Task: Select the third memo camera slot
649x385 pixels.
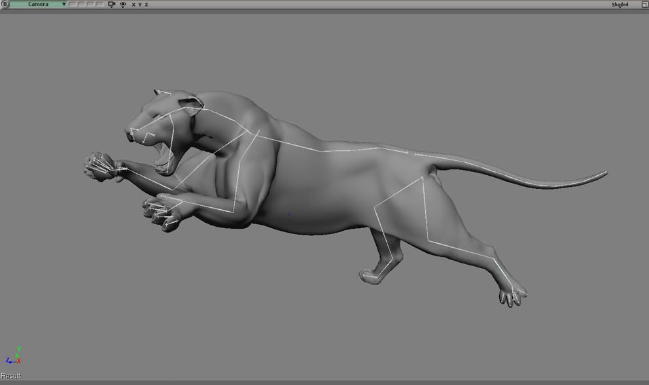Action: pyautogui.click(x=91, y=5)
